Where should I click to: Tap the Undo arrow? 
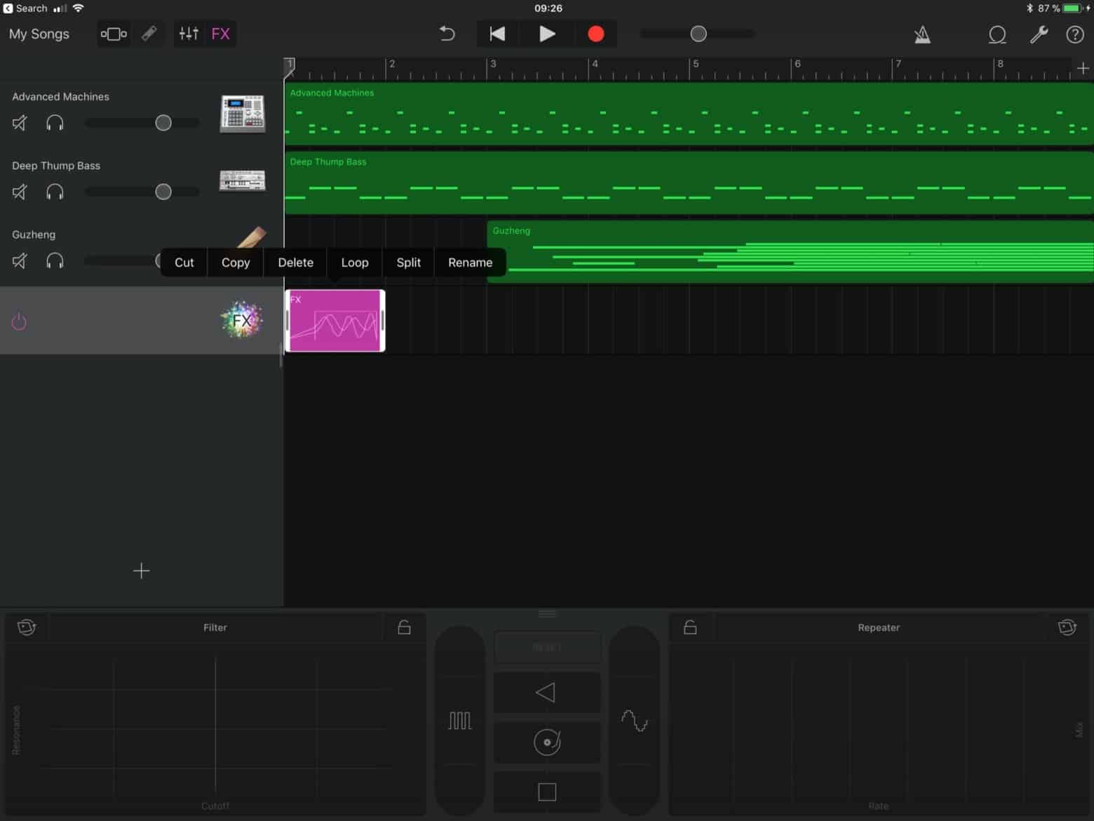coord(447,33)
